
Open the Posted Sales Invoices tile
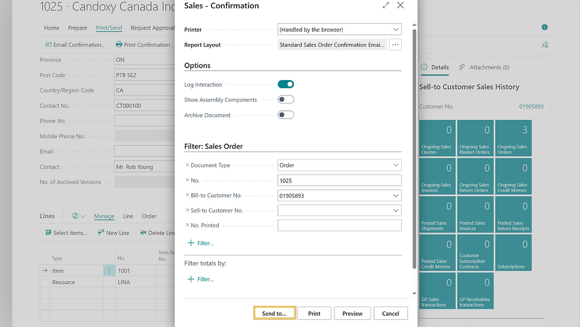click(475, 214)
